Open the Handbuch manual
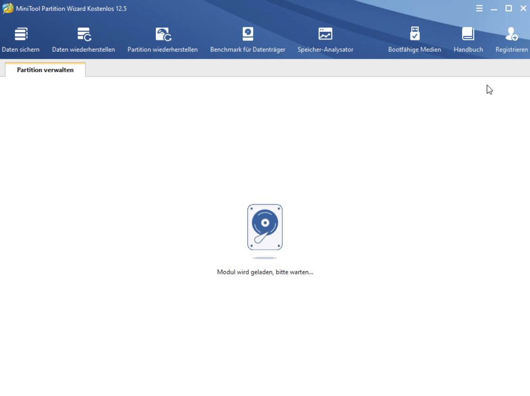 pyautogui.click(x=468, y=40)
